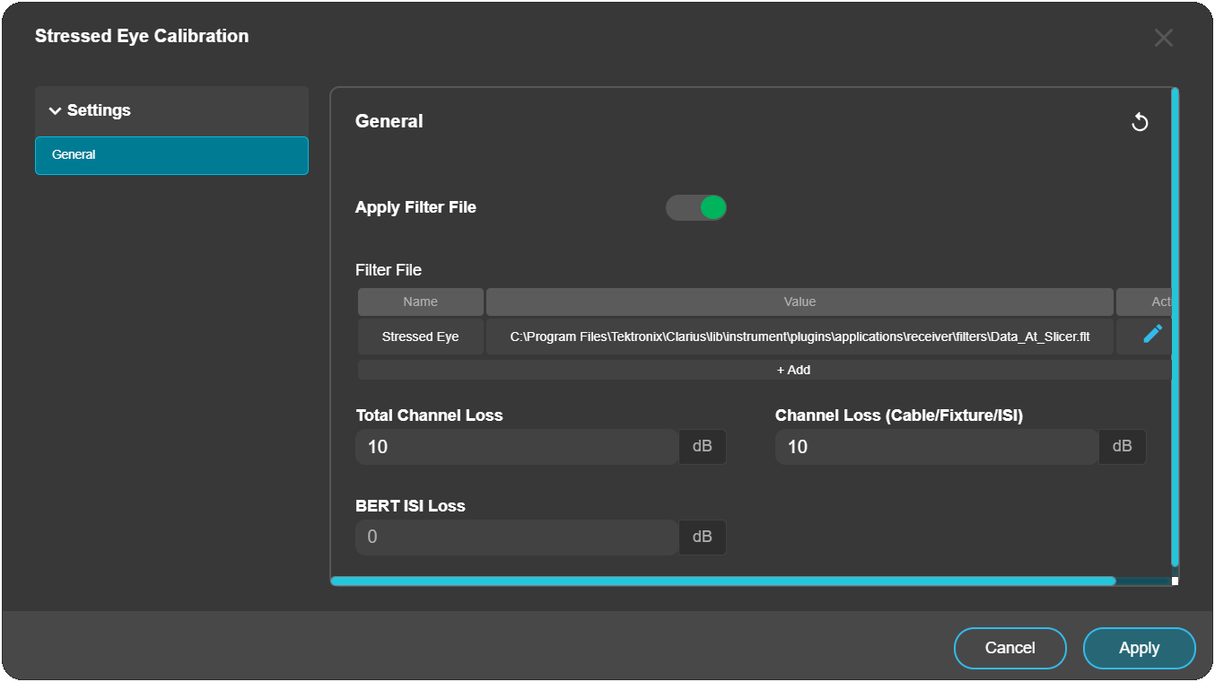Click the Name column header

pyautogui.click(x=420, y=302)
